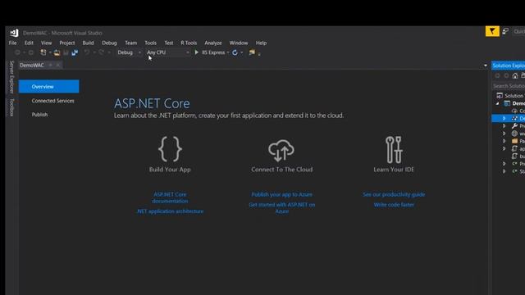Select the connected services cloud icon in tree
525x295 pixels.
point(514,111)
